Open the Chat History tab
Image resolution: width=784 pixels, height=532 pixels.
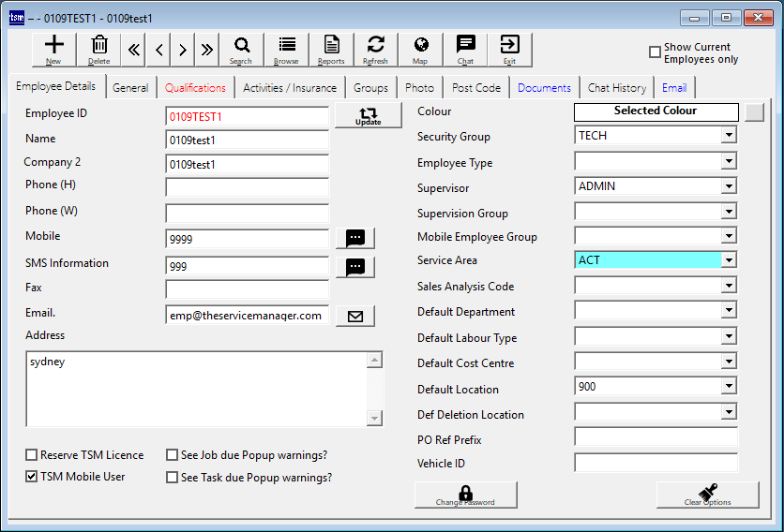pyautogui.click(x=616, y=88)
